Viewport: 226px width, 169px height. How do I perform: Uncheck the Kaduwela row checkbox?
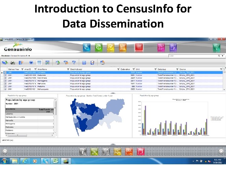pyautogui.click(x=5, y=75)
